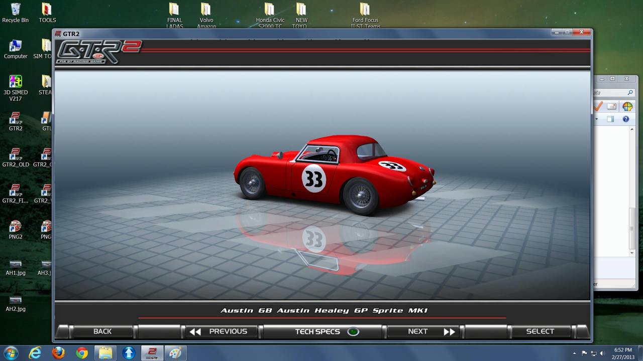
Task: Click the GTR2_FI... desktop shortcut
Action: 16,194
